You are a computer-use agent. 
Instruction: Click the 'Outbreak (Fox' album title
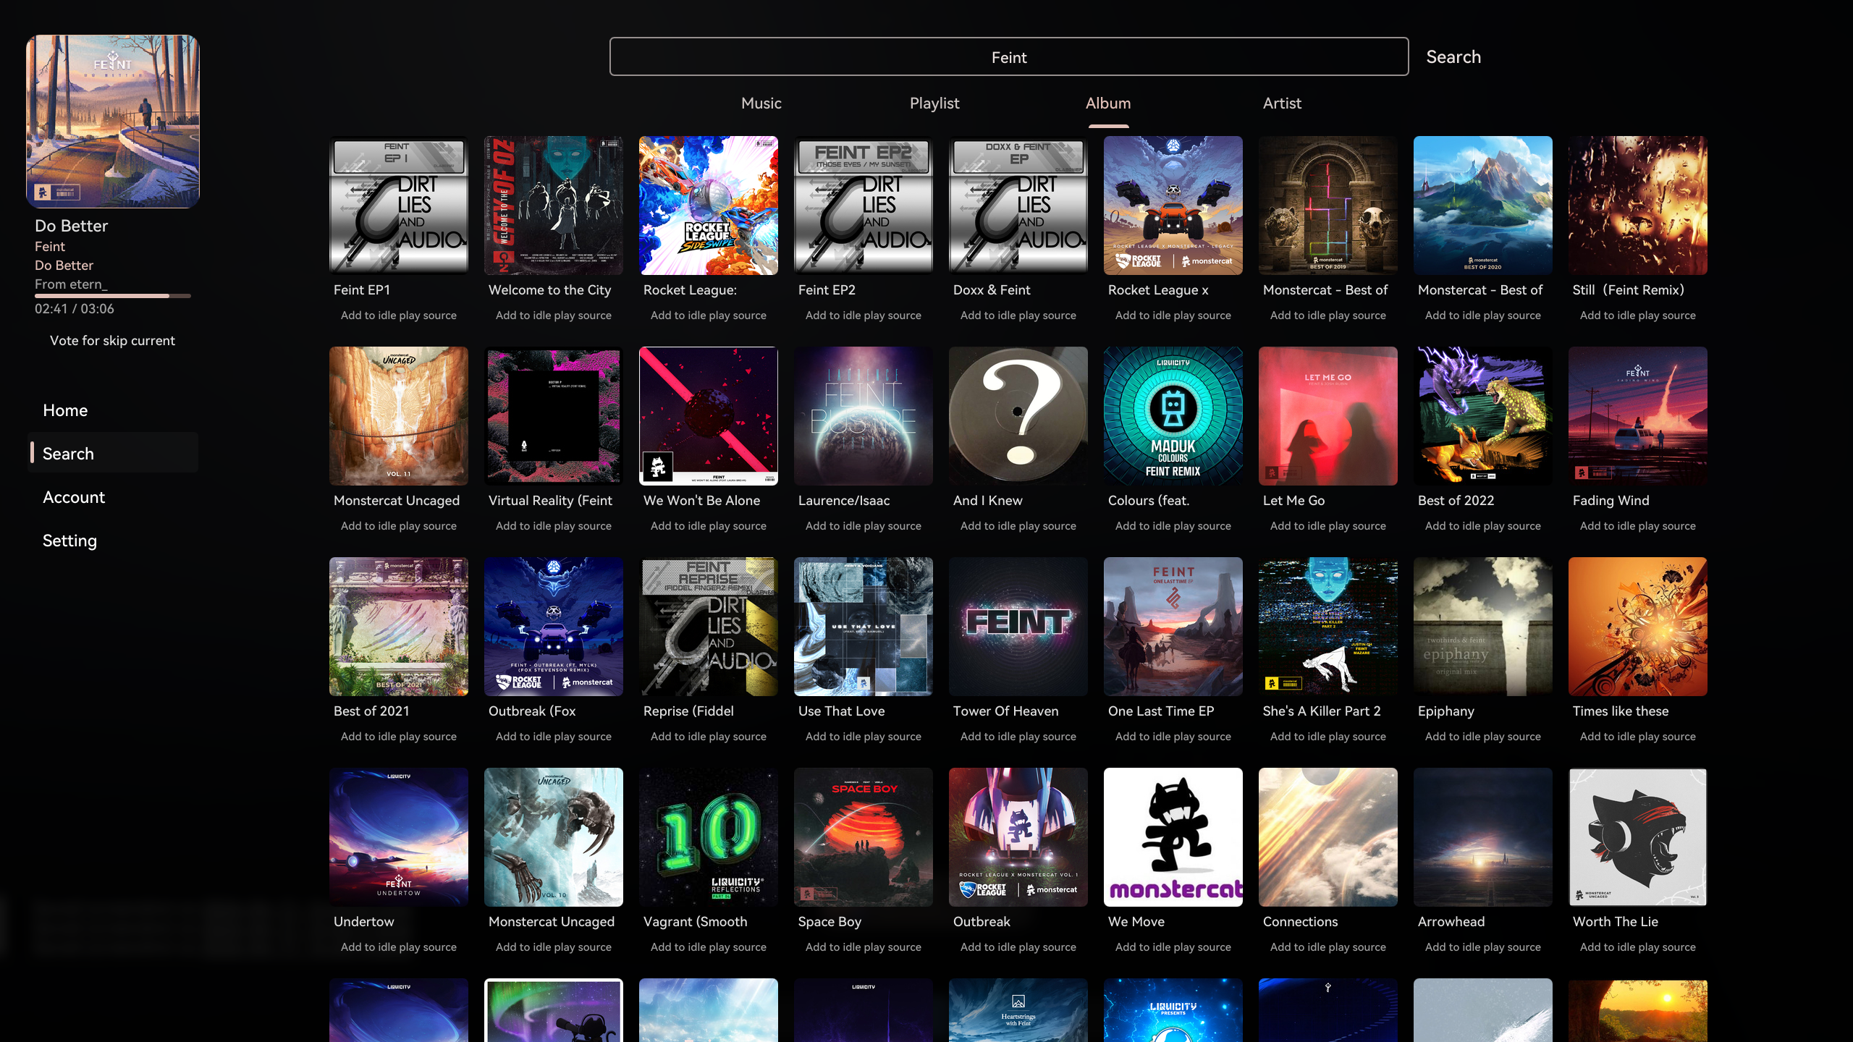pyautogui.click(x=532, y=711)
